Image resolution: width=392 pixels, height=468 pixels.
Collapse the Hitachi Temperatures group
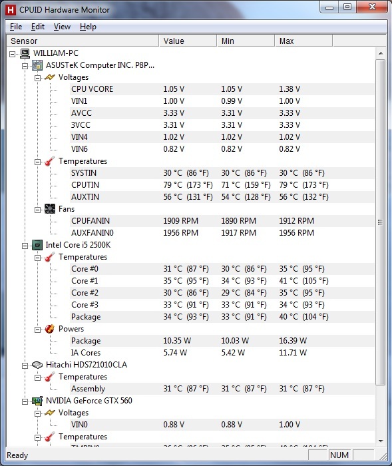click(x=37, y=377)
